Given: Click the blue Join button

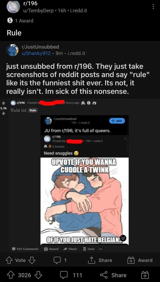Looking at the screenshot, I should pos(117,121).
